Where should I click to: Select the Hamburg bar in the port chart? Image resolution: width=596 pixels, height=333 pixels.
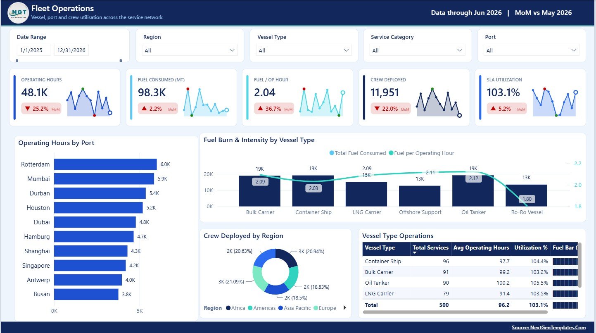coord(94,237)
